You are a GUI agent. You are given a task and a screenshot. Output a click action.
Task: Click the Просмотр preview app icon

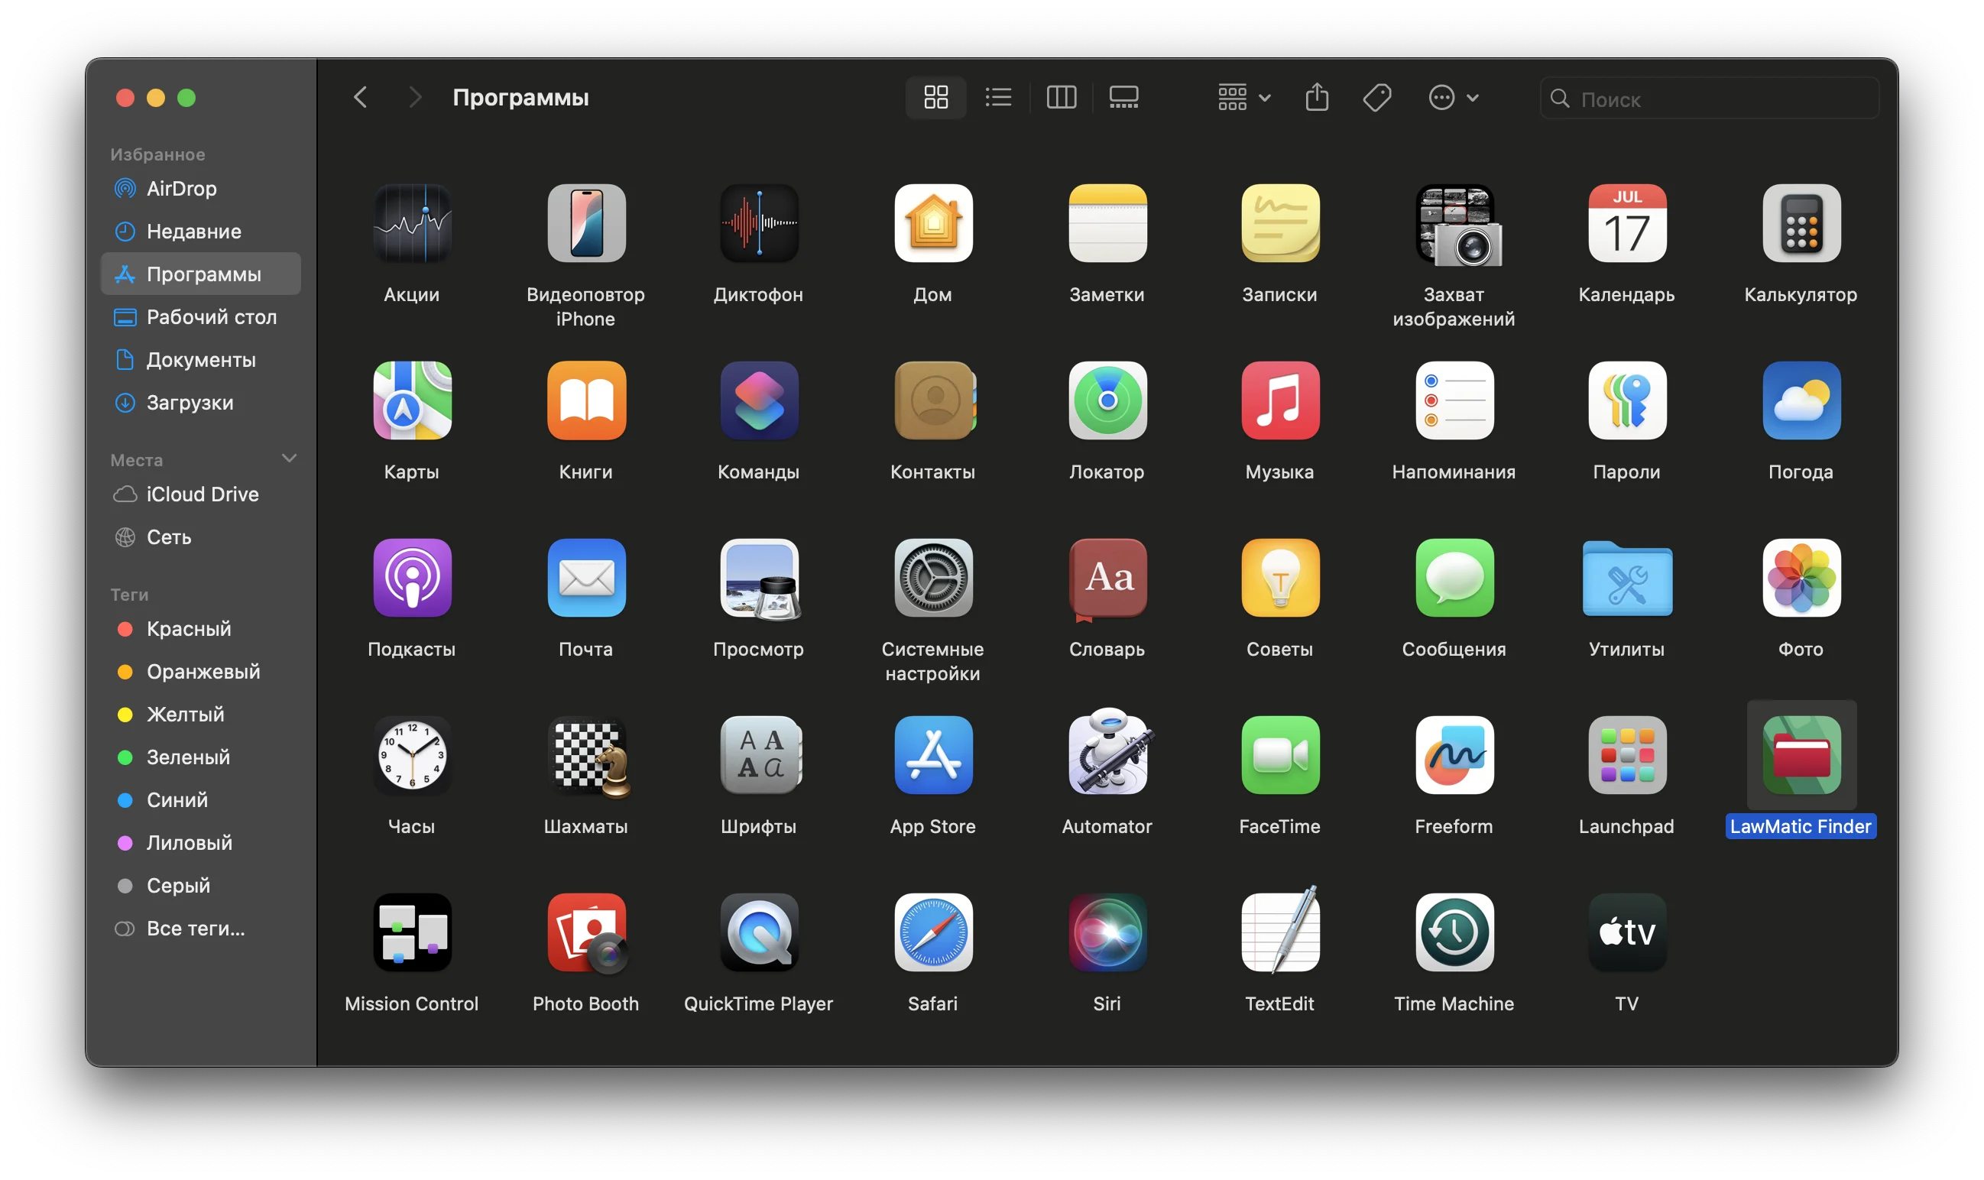760,578
